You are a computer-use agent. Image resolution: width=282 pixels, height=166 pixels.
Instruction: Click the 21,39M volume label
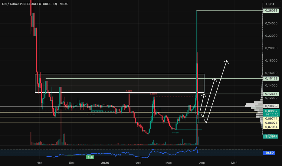[x=271, y=136]
